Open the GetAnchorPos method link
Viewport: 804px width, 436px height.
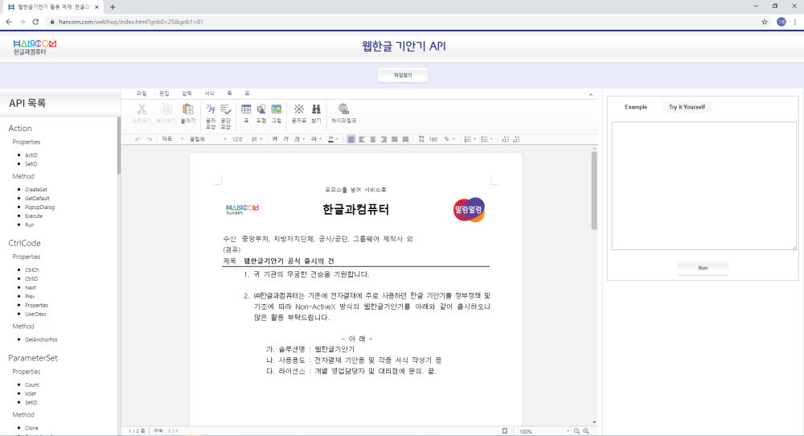41,339
